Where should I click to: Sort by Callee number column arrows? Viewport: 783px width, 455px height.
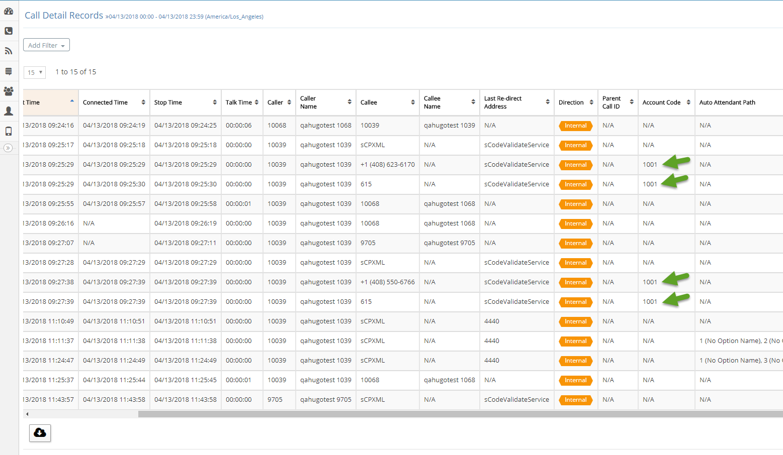click(413, 102)
